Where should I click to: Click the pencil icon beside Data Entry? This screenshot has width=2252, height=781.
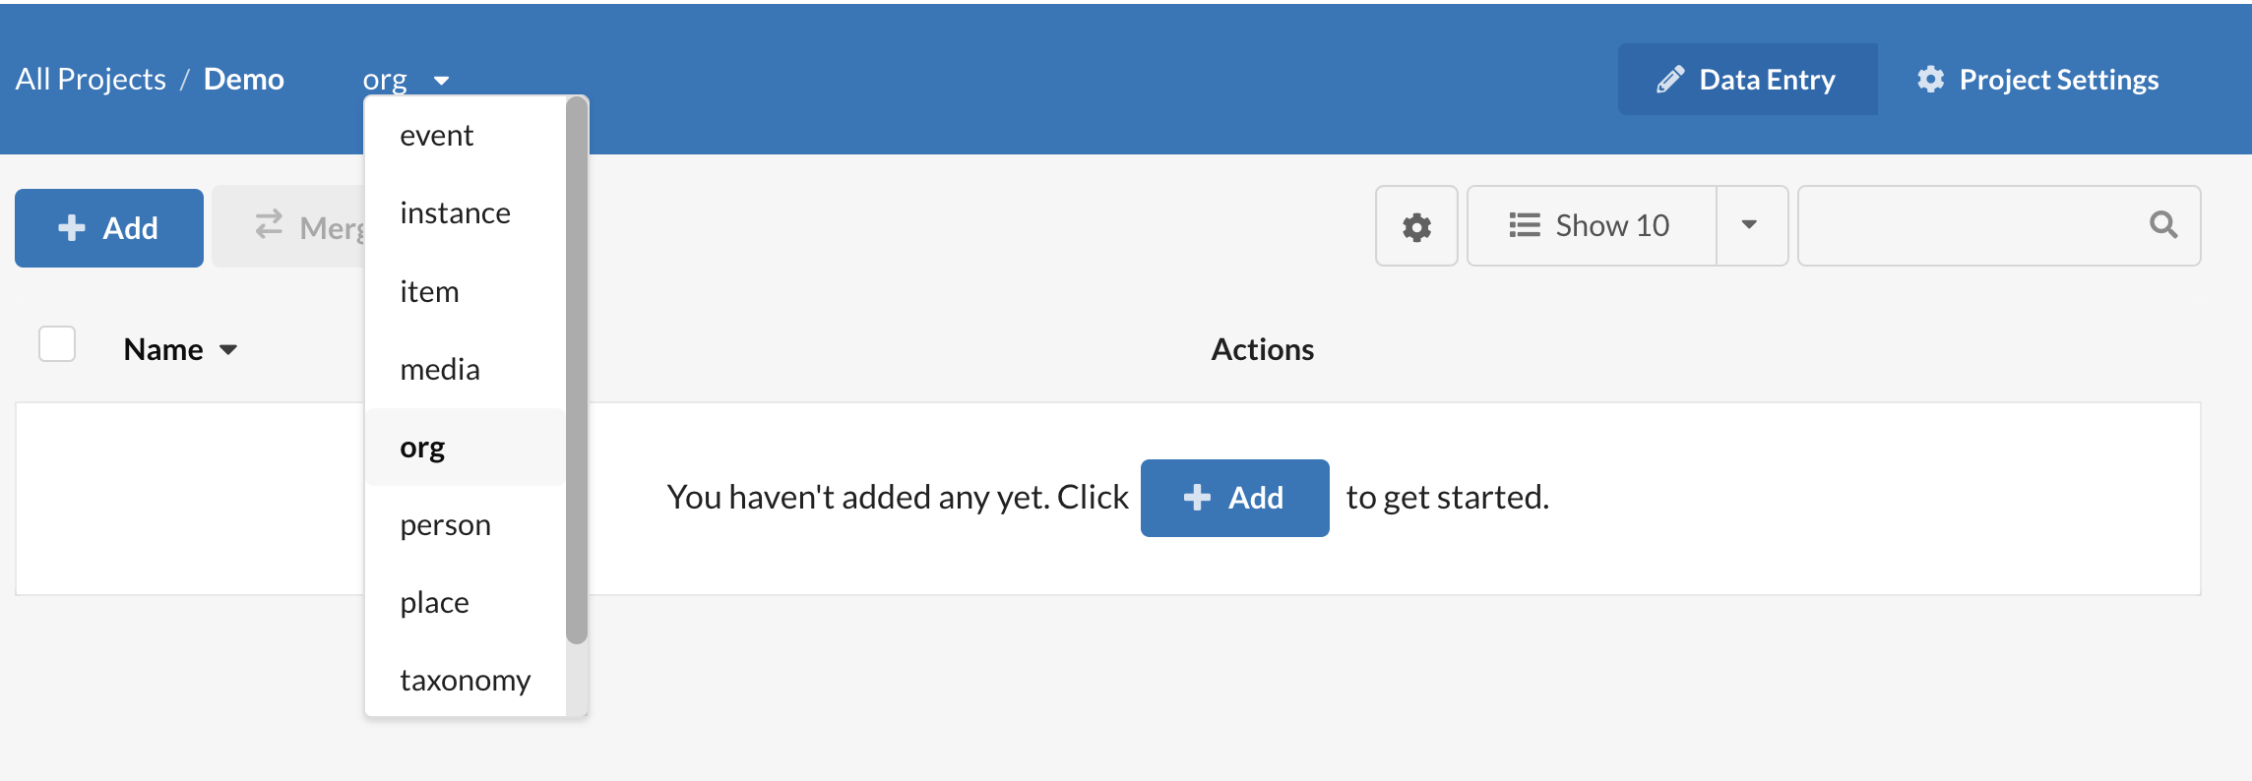click(x=1670, y=80)
